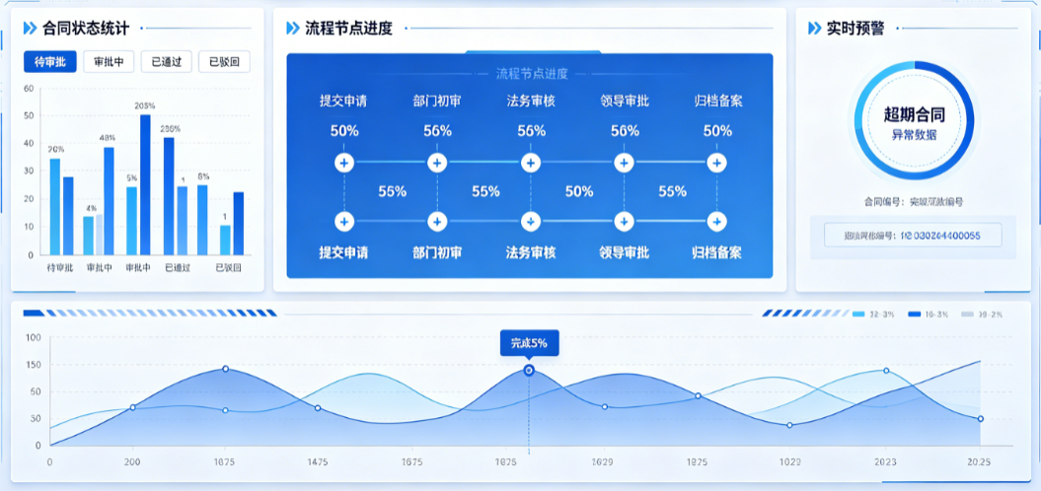
Task: Click the highlighted data point beneath 完成5%
Action: tap(529, 371)
